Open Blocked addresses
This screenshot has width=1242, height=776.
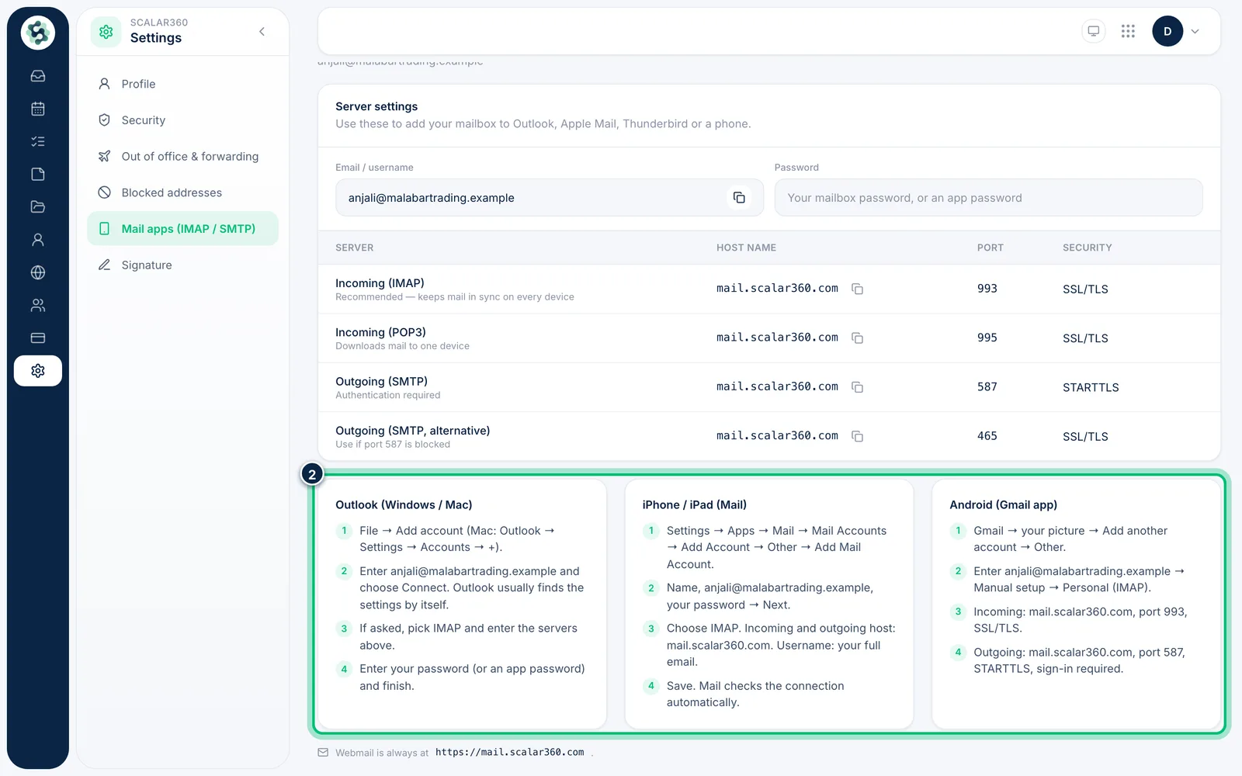click(182, 192)
